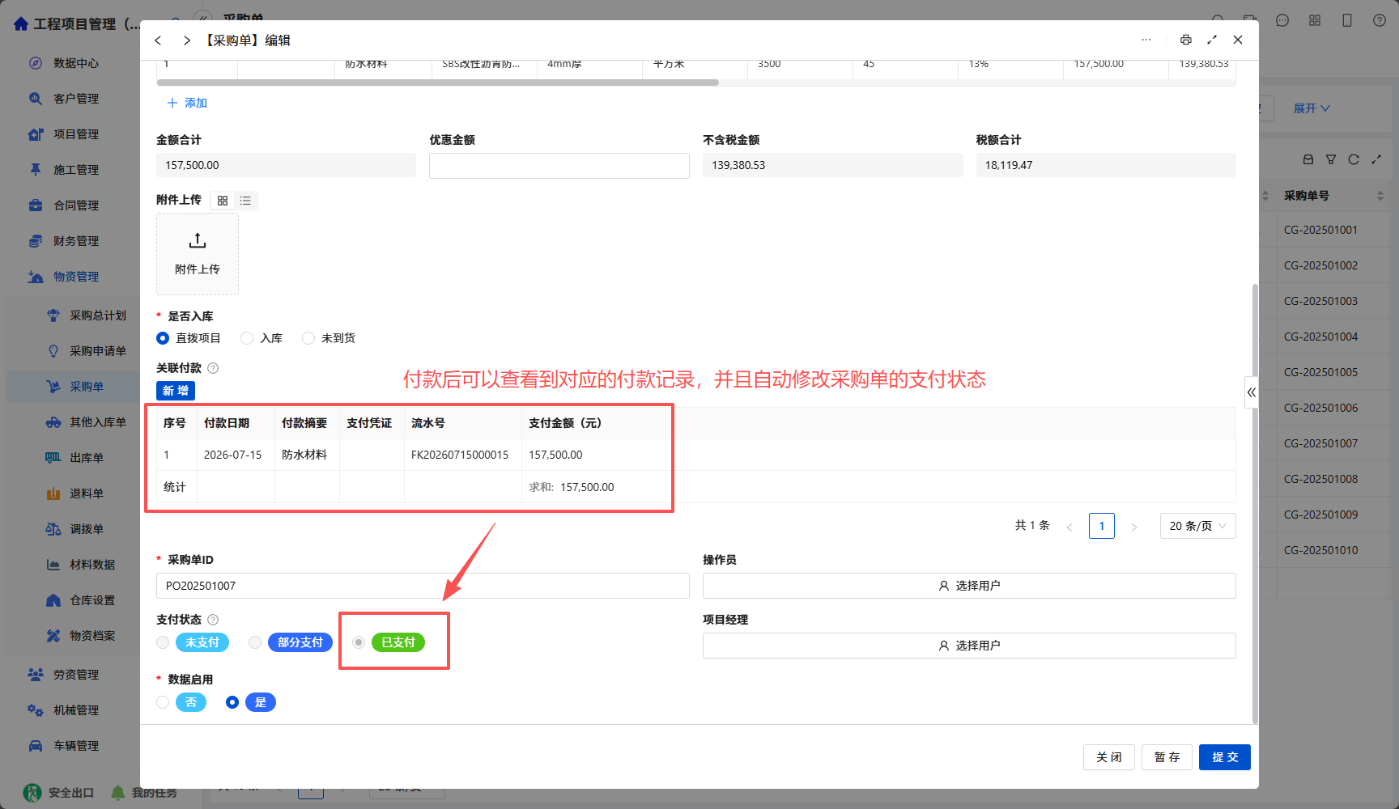Viewport: 1399px width, 809px height.
Task: Choose a user for 项目经理
Action: pos(969,646)
